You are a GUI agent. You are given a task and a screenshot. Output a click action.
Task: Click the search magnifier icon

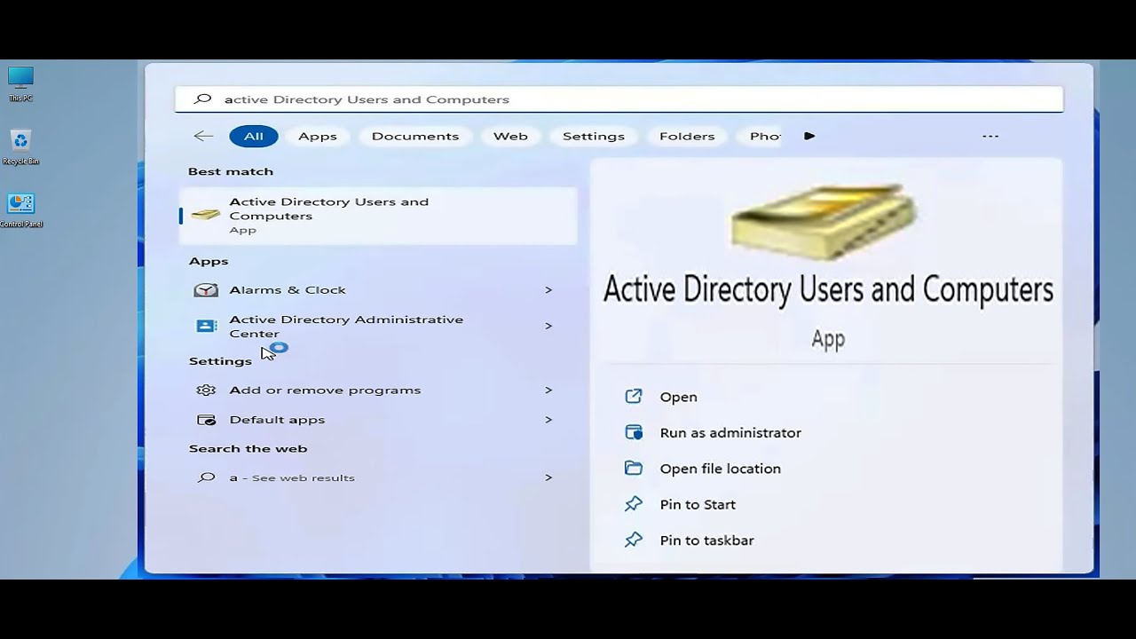203,99
